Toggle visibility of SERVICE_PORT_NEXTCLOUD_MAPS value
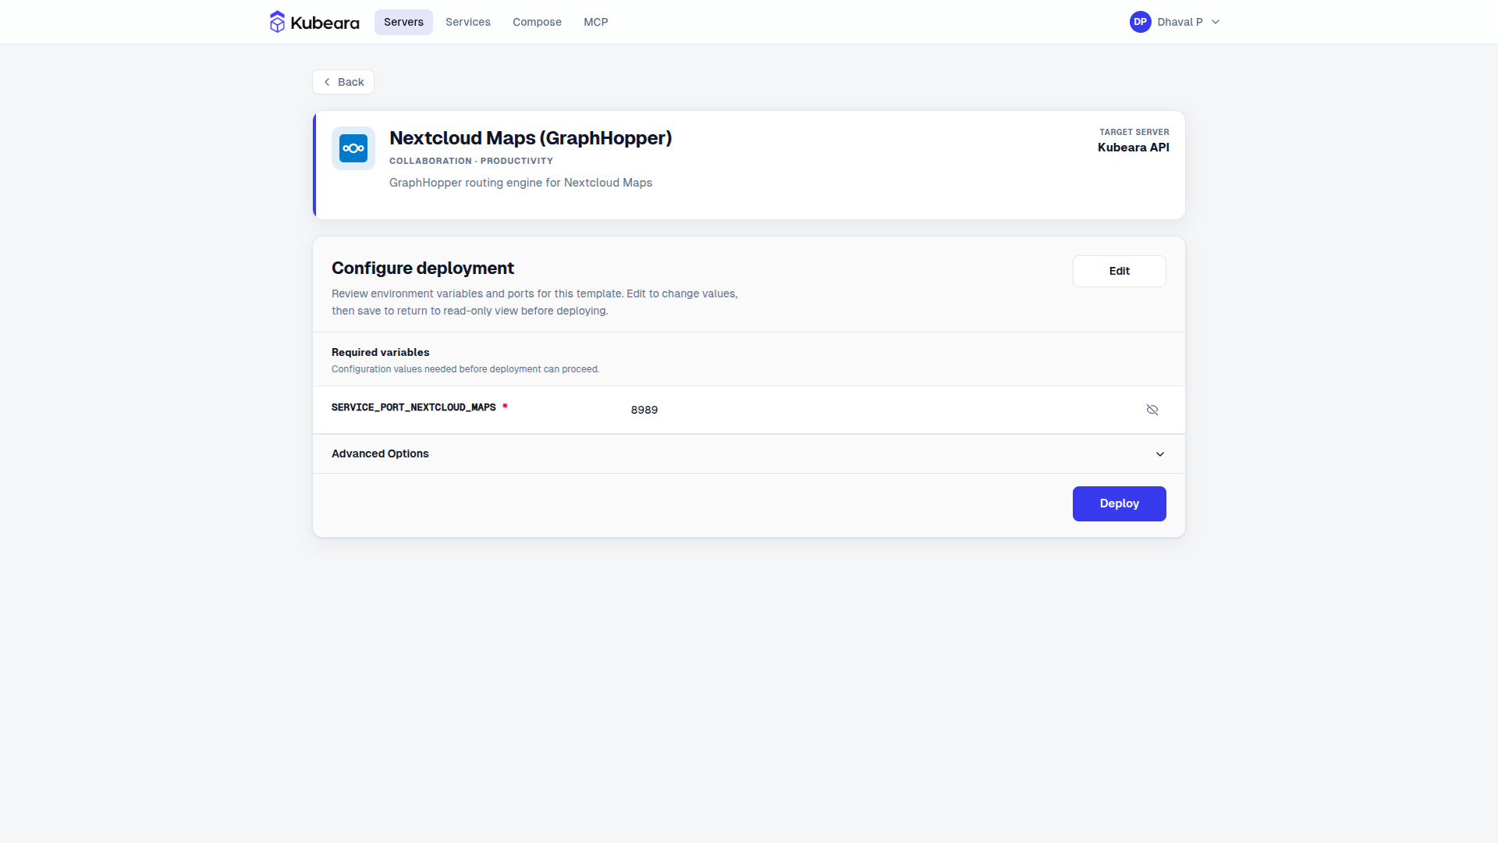The width and height of the screenshot is (1498, 843). click(1152, 410)
